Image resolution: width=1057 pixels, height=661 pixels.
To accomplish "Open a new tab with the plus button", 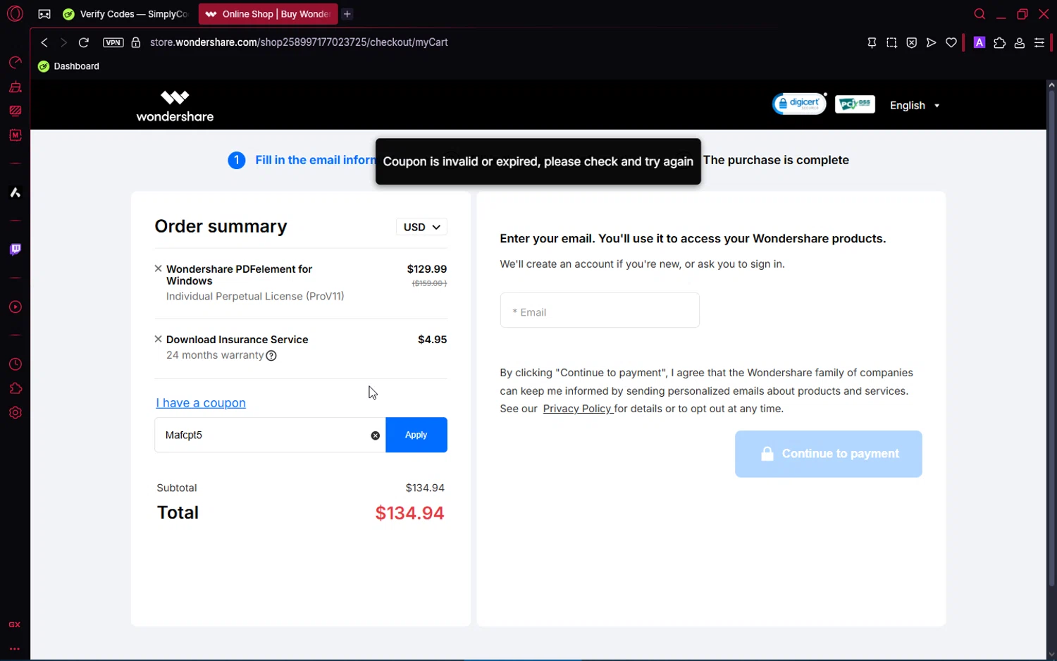I will coord(347,14).
